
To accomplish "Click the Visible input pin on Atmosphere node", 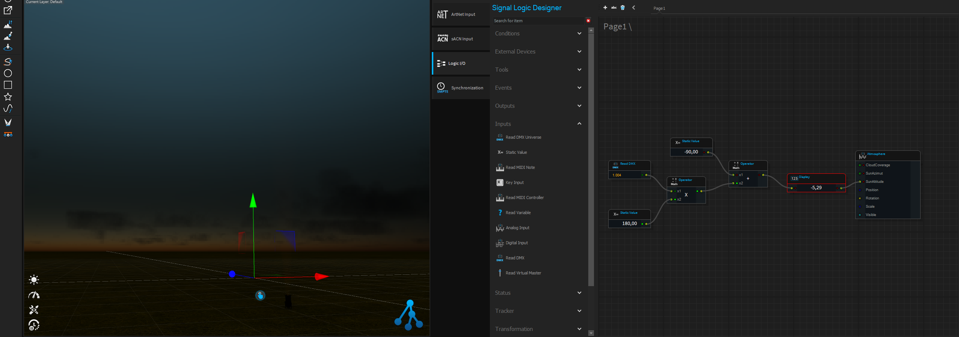I will click(x=860, y=215).
